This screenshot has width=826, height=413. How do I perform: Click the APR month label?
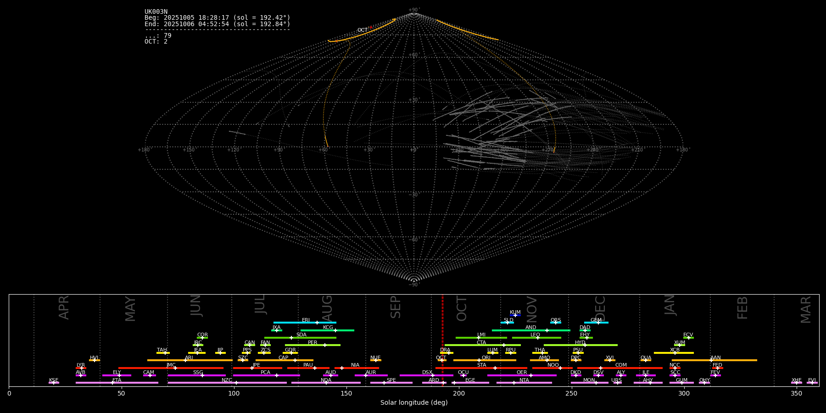click(x=64, y=307)
